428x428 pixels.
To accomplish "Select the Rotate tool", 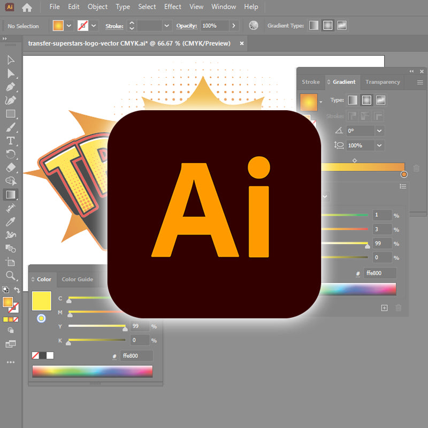I will (11, 154).
